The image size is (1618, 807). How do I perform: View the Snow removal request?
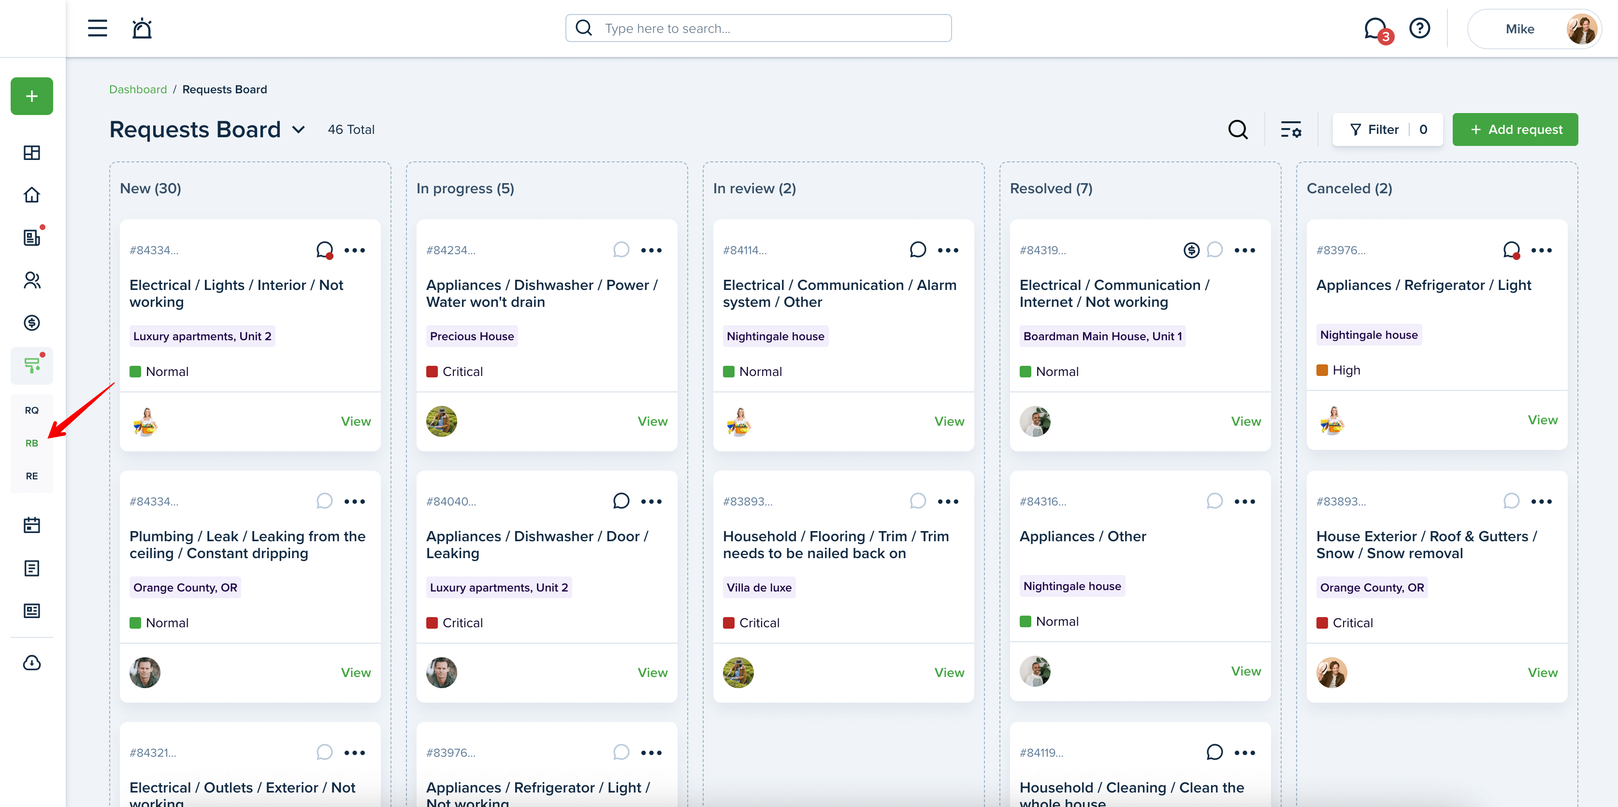pos(1543,673)
